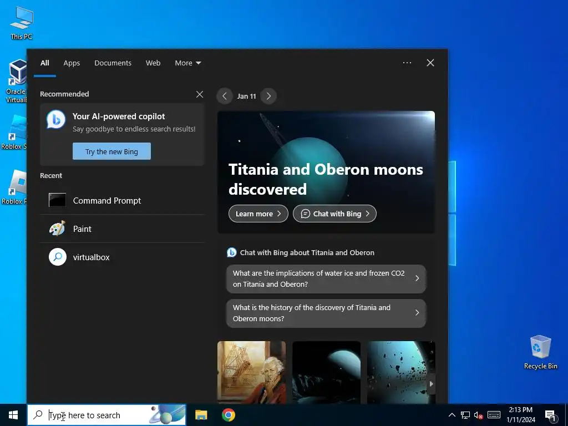The width and height of the screenshot is (568, 426).
Task: Open Oracle VirtualBox desktop shortcut
Action: tap(16, 81)
